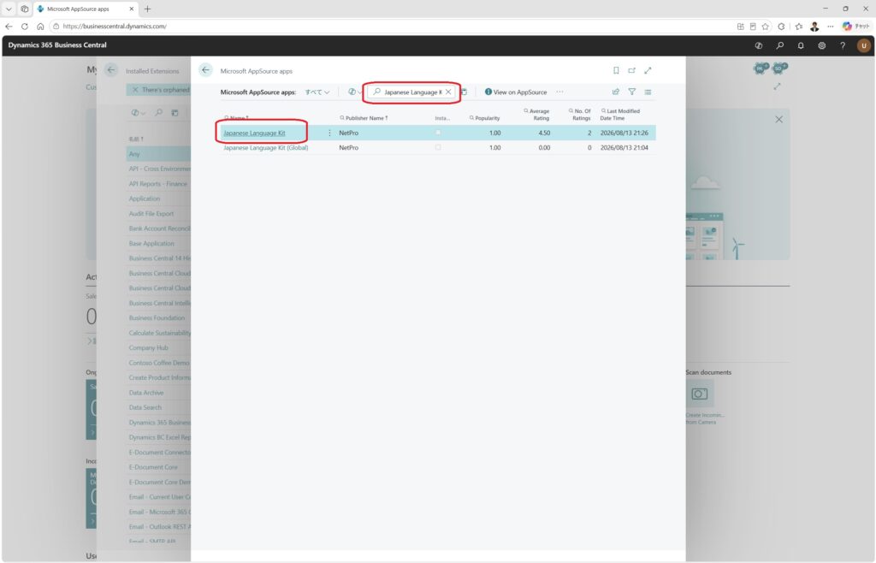The width and height of the screenshot is (876, 563).
Task: Open Copilot in Business Central header
Action: pyautogui.click(x=759, y=46)
